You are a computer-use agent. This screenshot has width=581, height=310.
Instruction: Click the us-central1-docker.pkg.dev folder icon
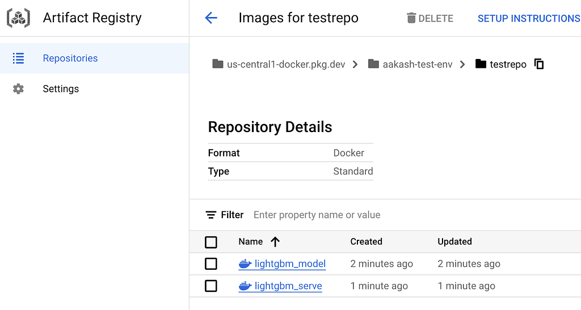pyautogui.click(x=218, y=64)
